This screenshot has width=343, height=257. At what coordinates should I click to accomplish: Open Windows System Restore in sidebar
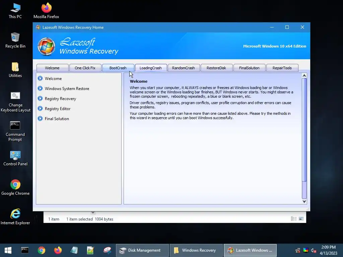click(67, 88)
